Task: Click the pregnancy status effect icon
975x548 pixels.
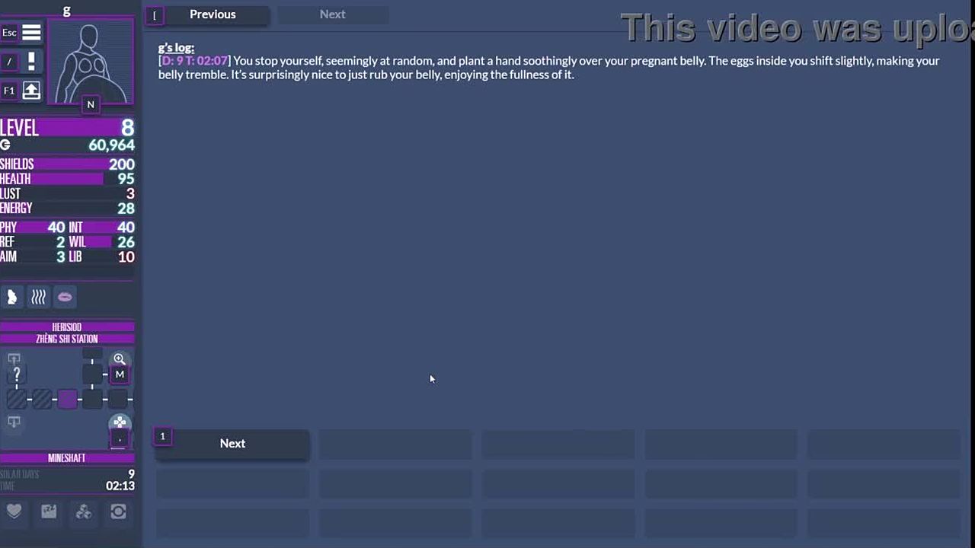Action: pos(12,298)
